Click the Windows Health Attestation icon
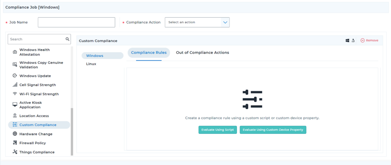Viewport: 391px width, 165px height. click(15, 52)
